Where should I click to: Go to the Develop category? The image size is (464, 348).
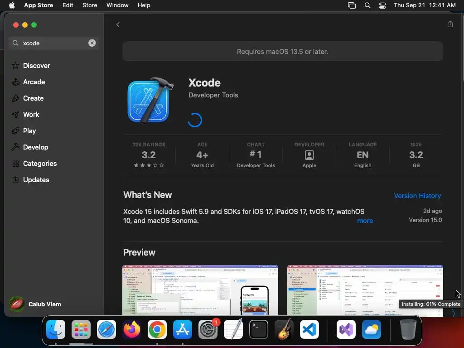(29, 147)
